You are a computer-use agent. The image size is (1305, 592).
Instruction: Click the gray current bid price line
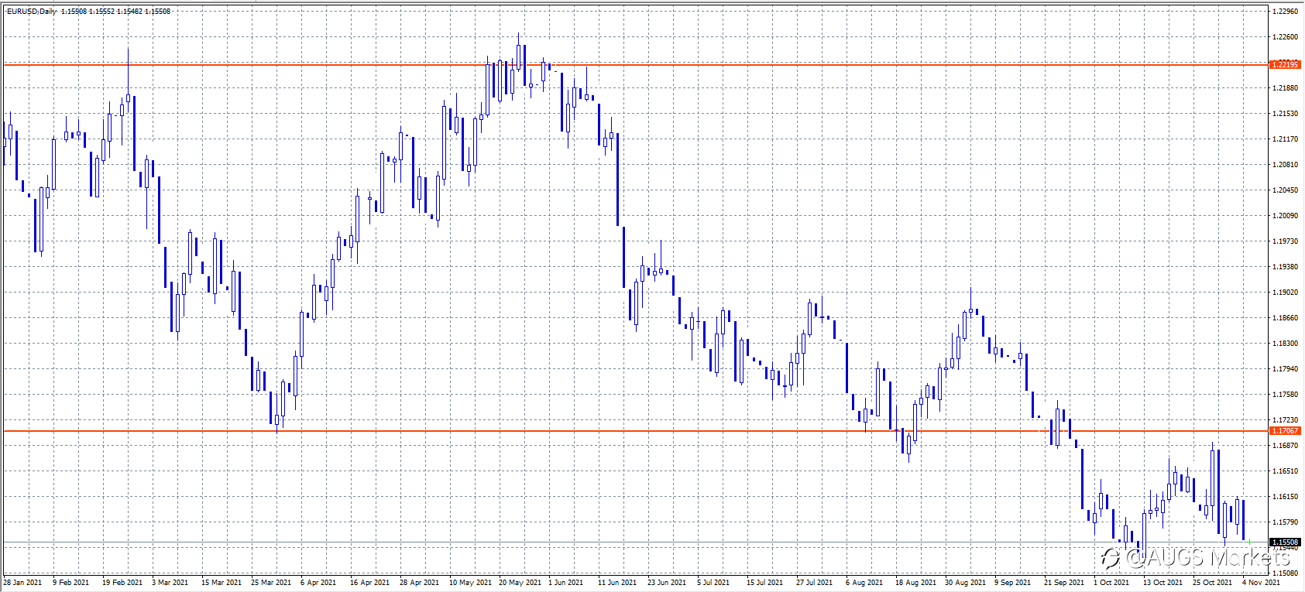635,542
